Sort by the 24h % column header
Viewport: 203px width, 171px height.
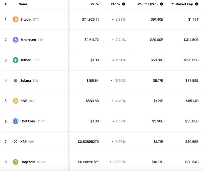(115, 4)
